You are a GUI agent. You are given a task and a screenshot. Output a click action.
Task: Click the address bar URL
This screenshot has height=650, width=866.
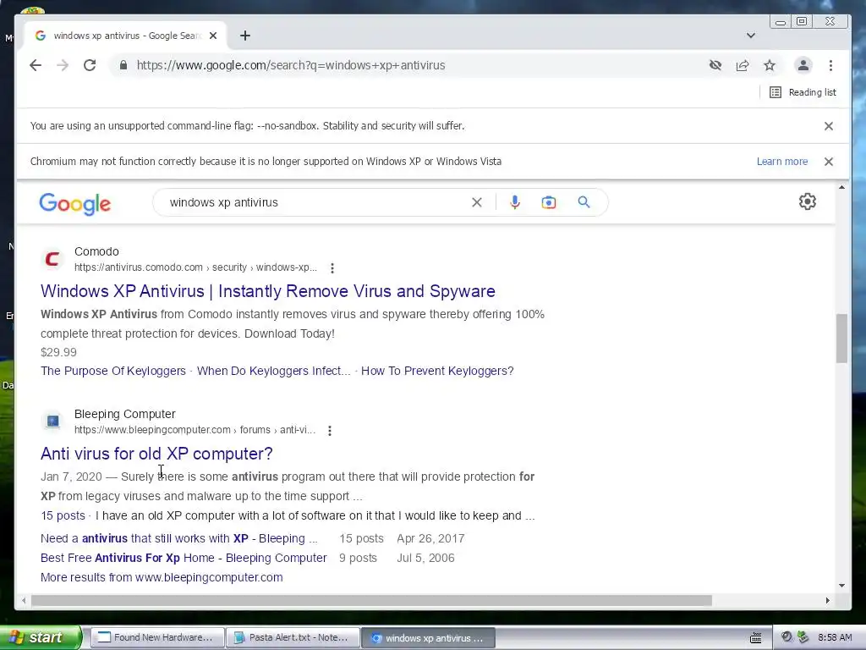[291, 65]
